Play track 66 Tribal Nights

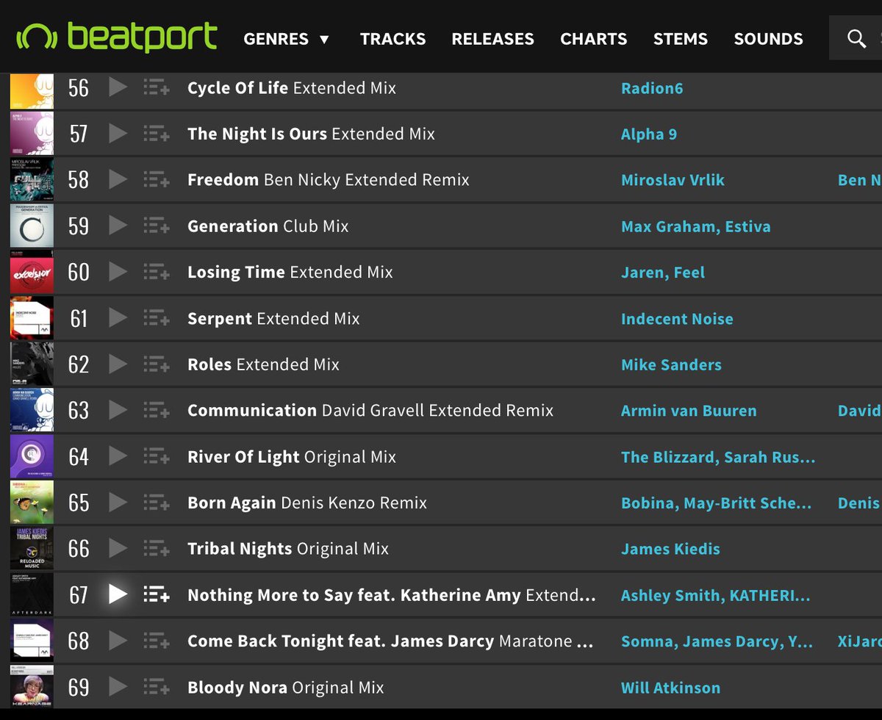(118, 548)
